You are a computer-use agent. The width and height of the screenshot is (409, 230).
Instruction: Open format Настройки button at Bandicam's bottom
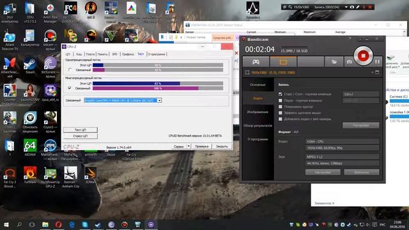pyautogui.click(x=323, y=172)
